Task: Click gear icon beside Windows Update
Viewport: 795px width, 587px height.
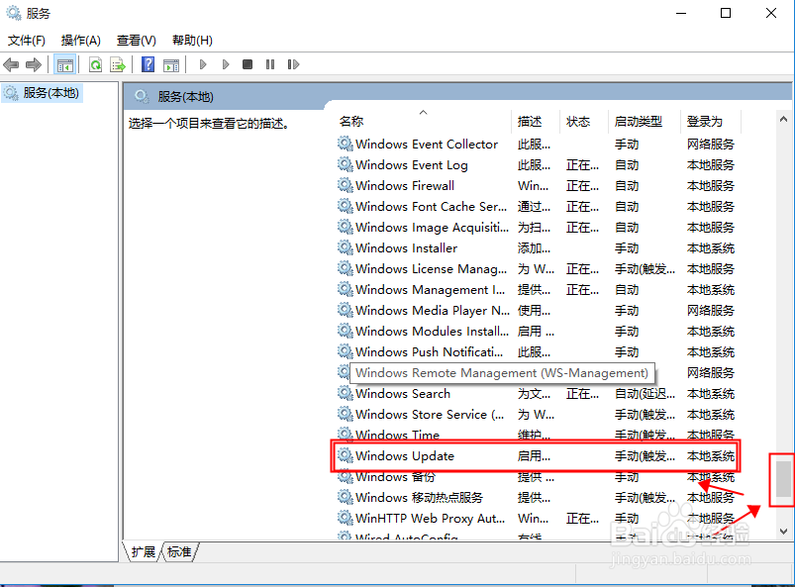Action: (346, 455)
